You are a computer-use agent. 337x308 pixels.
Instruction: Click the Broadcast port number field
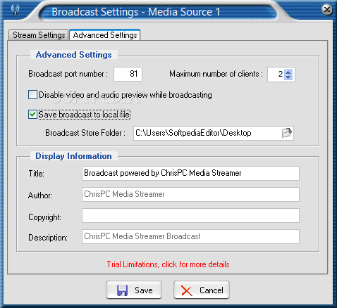click(128, 74)
